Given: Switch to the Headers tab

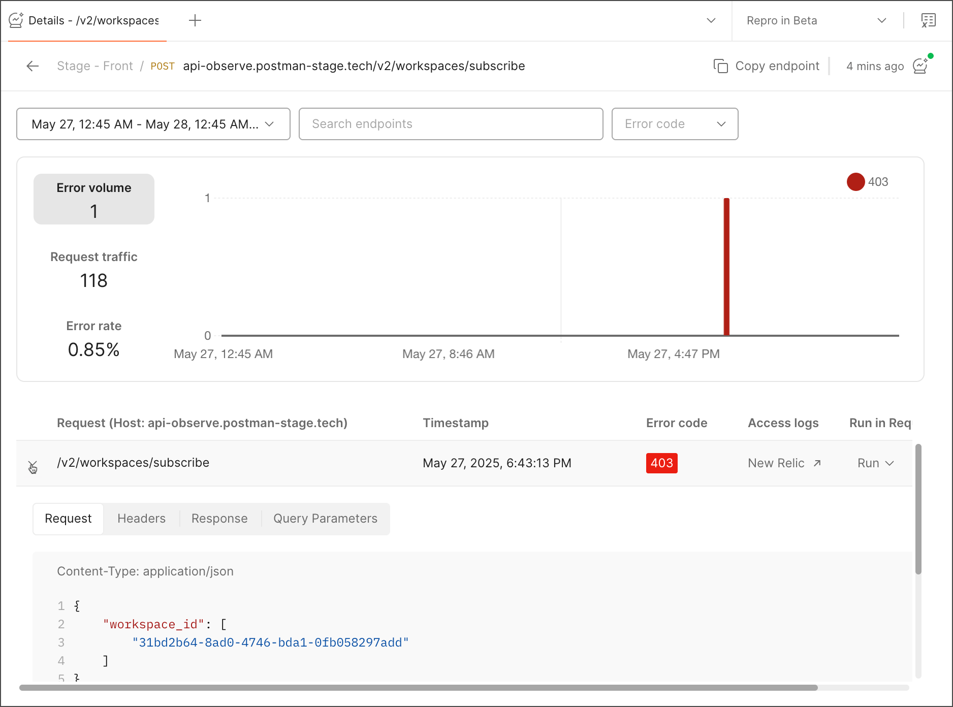Looking at the screenshot, I should pyautogui.click(x=141, y=519).
